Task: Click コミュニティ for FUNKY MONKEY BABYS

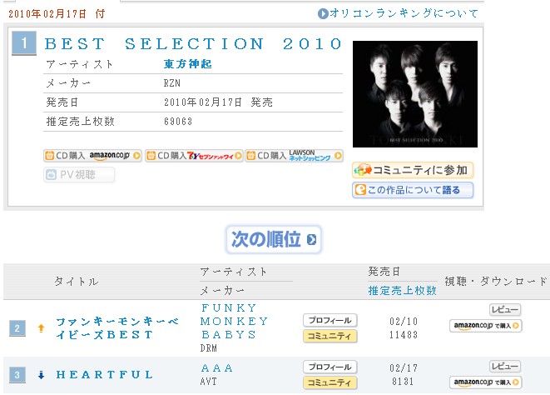Action: point(330,336)
